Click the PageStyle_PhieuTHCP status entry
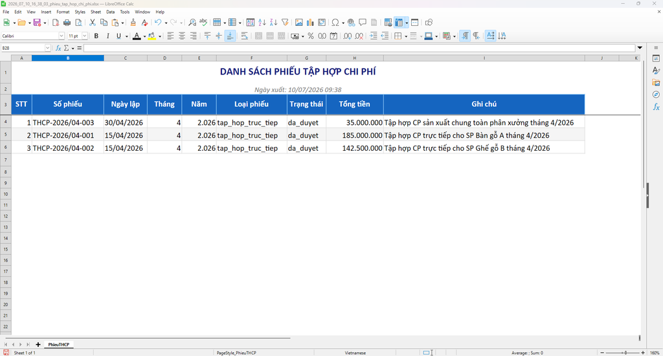 [x=236, y=353]
